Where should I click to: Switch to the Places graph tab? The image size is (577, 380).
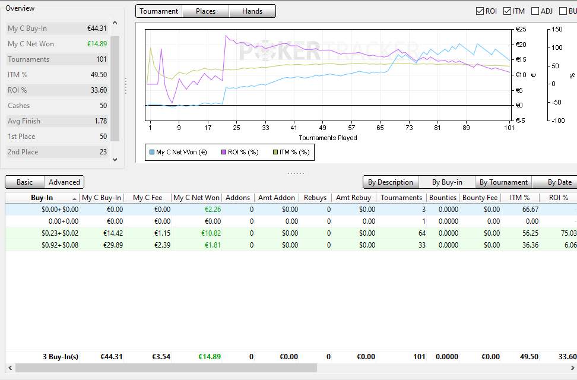205,11
